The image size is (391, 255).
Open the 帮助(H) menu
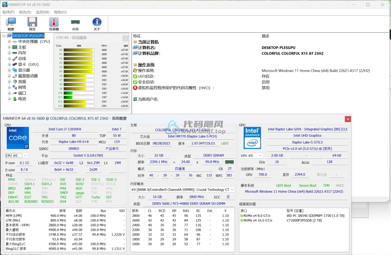60,12
